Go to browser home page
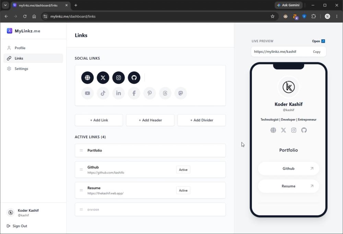Screen dimensions: 343x234 [34, 16]
